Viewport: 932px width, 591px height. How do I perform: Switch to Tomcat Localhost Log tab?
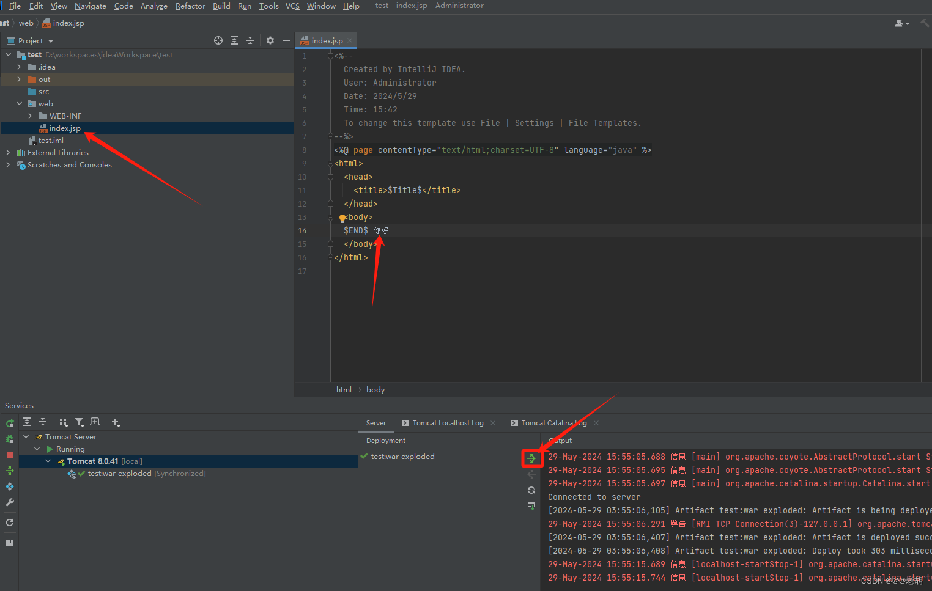click(x=448, y=423)
